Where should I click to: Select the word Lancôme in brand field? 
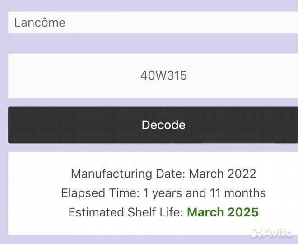40,23
